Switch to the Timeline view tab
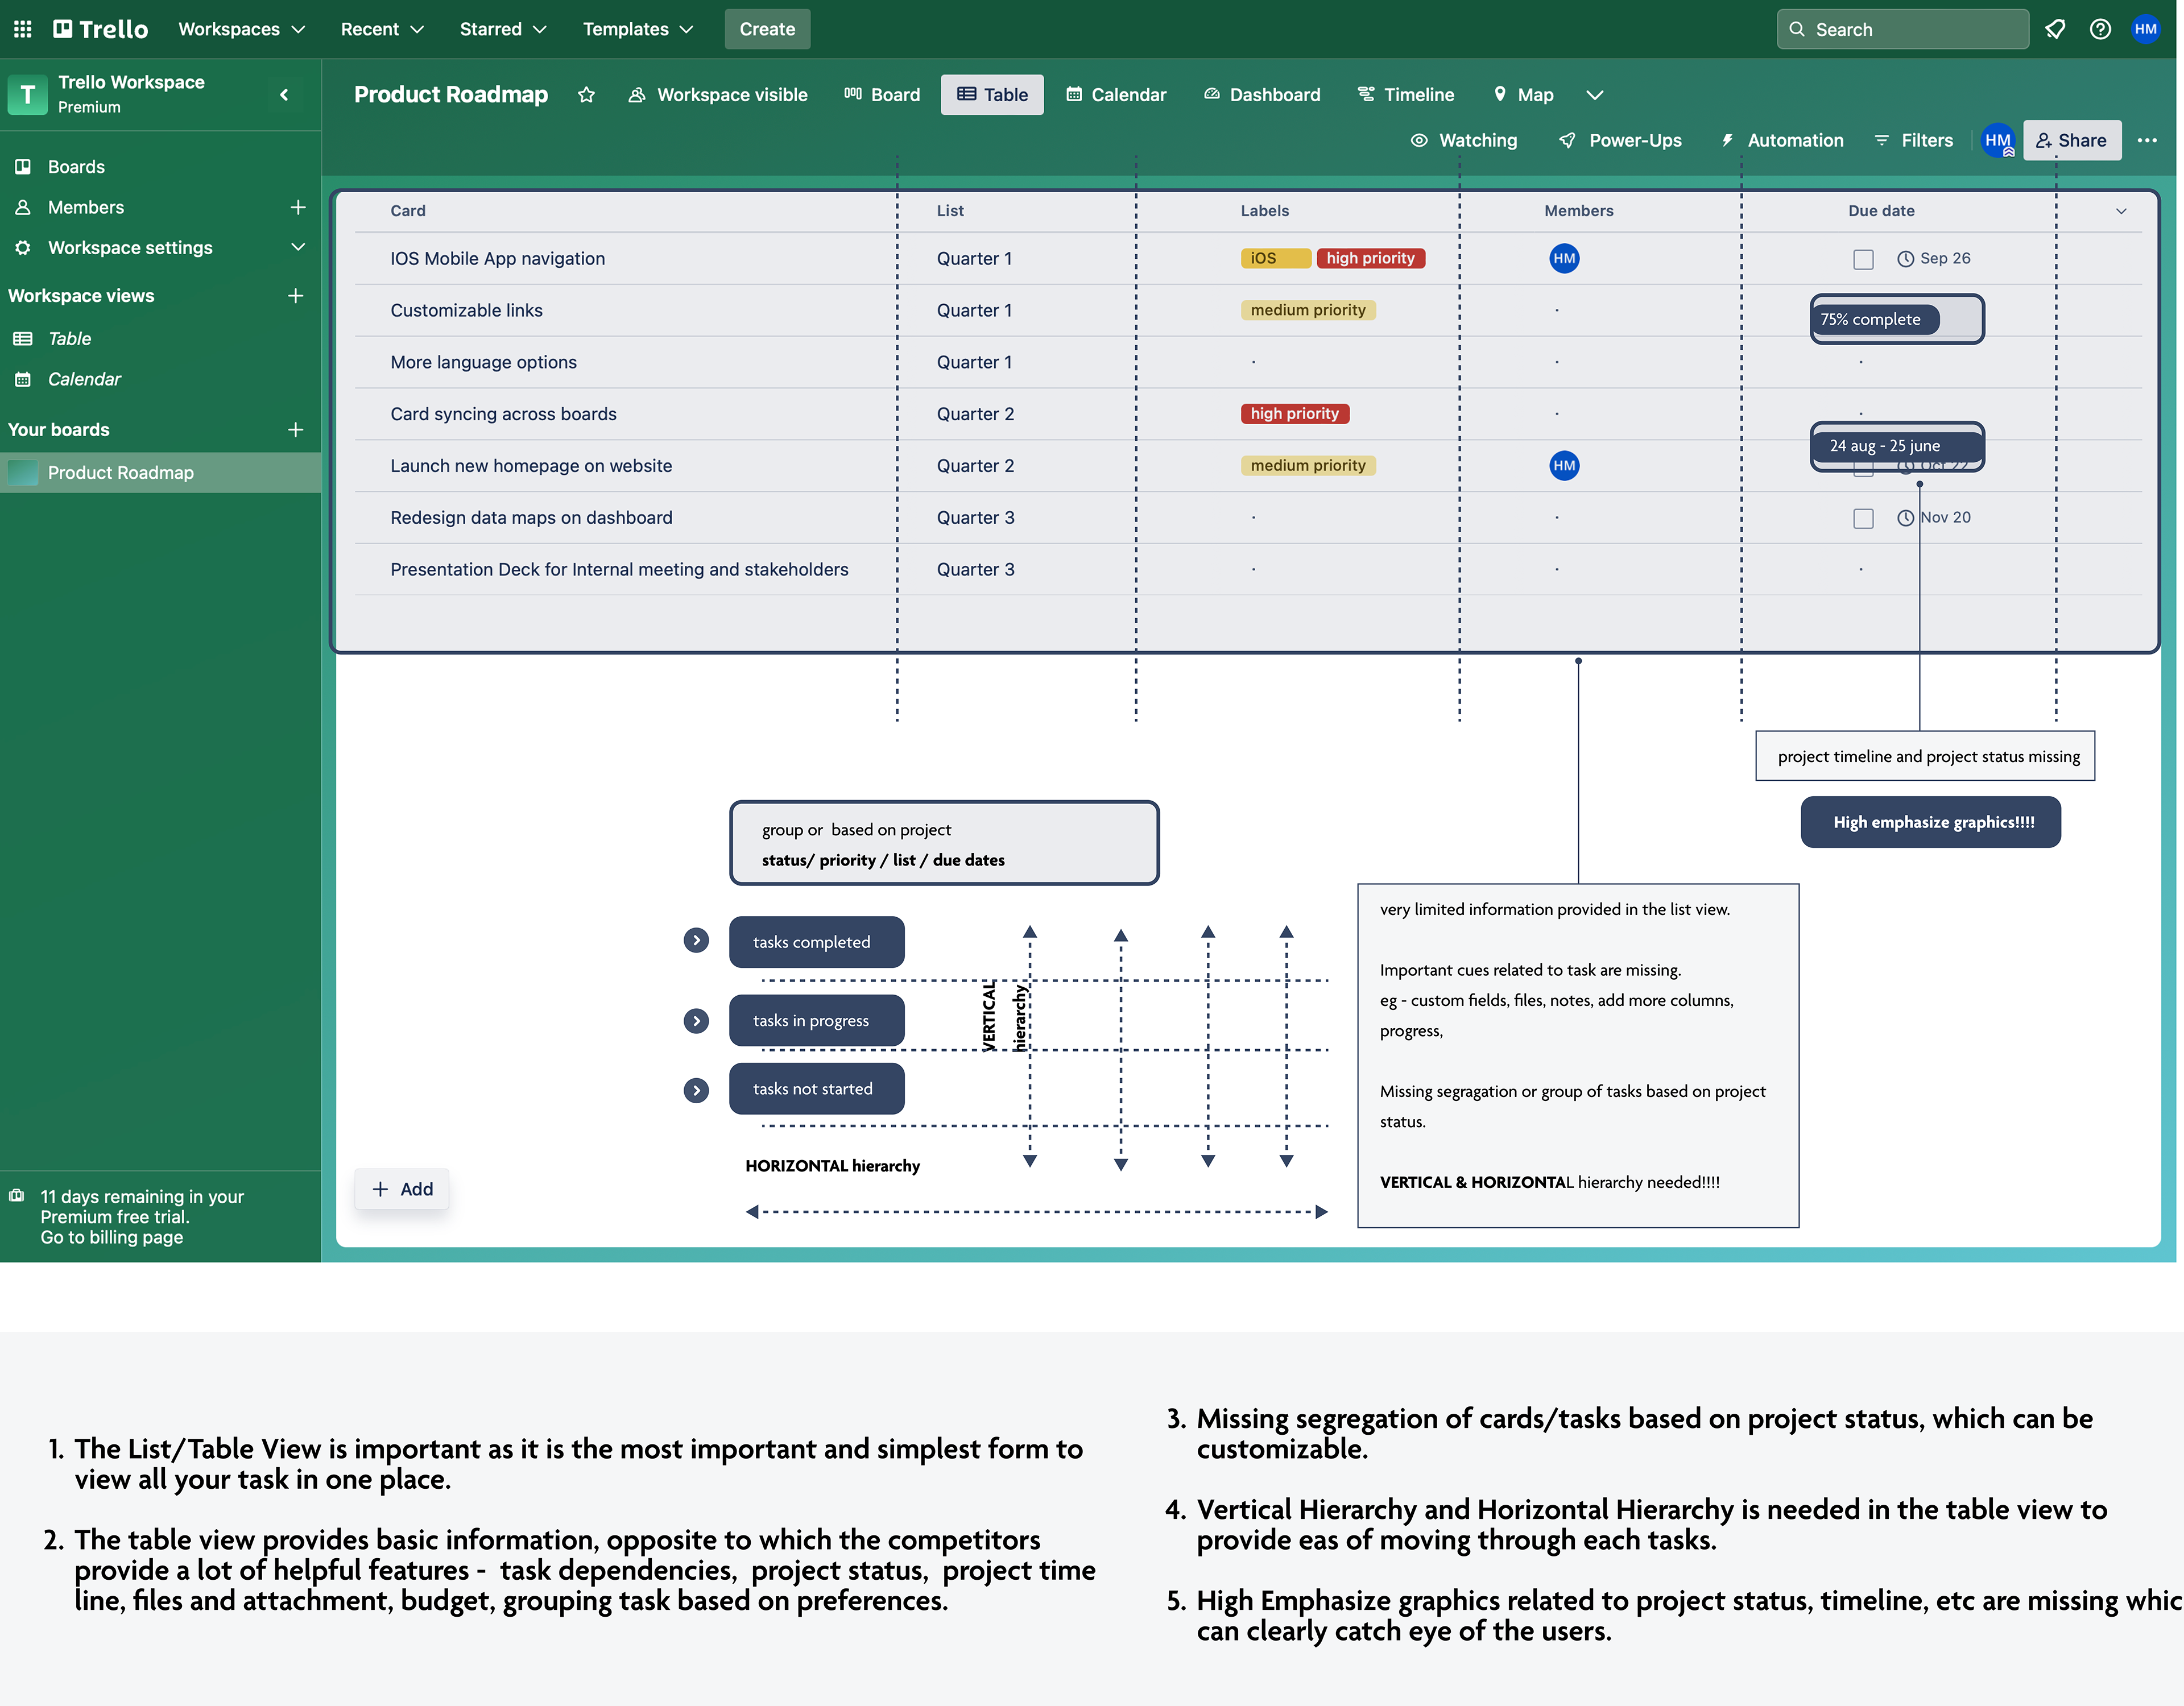The image size is (2184, 1706). (1406, 95)
